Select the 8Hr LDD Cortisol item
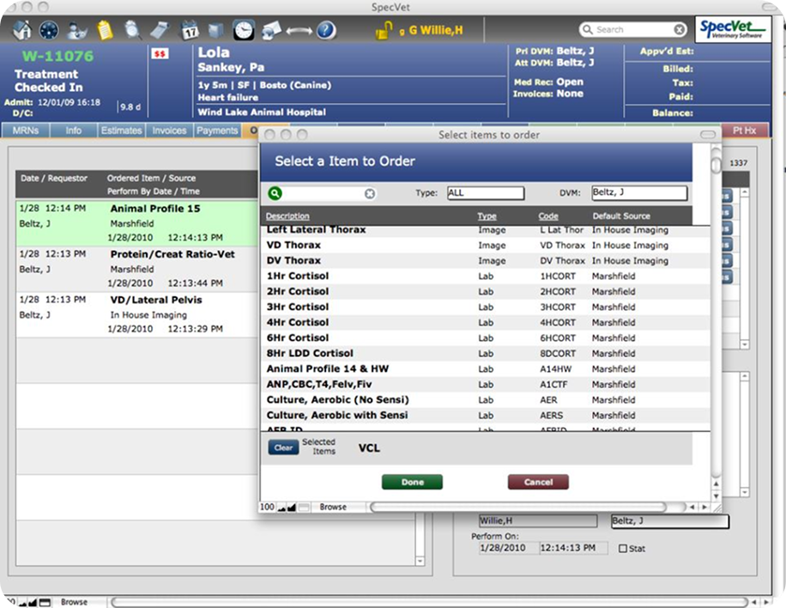 485,354
